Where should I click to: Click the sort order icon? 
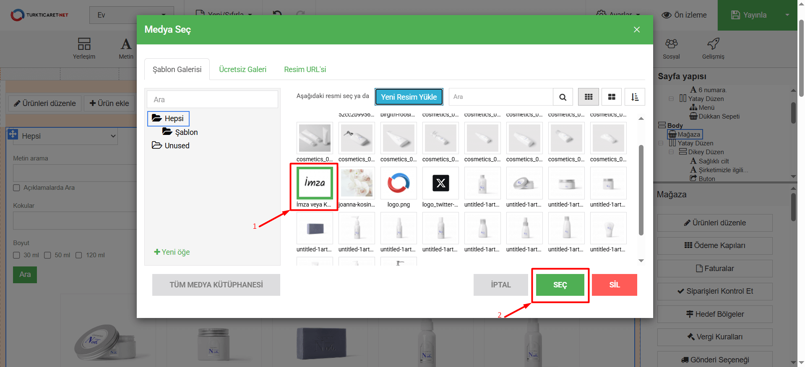[635, 97]
